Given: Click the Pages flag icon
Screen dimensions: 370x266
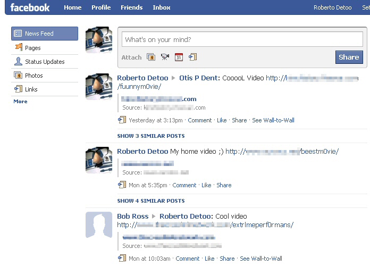Looking at the screenshot, I should pyautogui.click(x=19, y=47).
